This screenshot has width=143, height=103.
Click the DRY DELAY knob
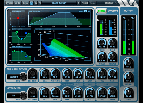pyautogui.click(x=33, y=73)
